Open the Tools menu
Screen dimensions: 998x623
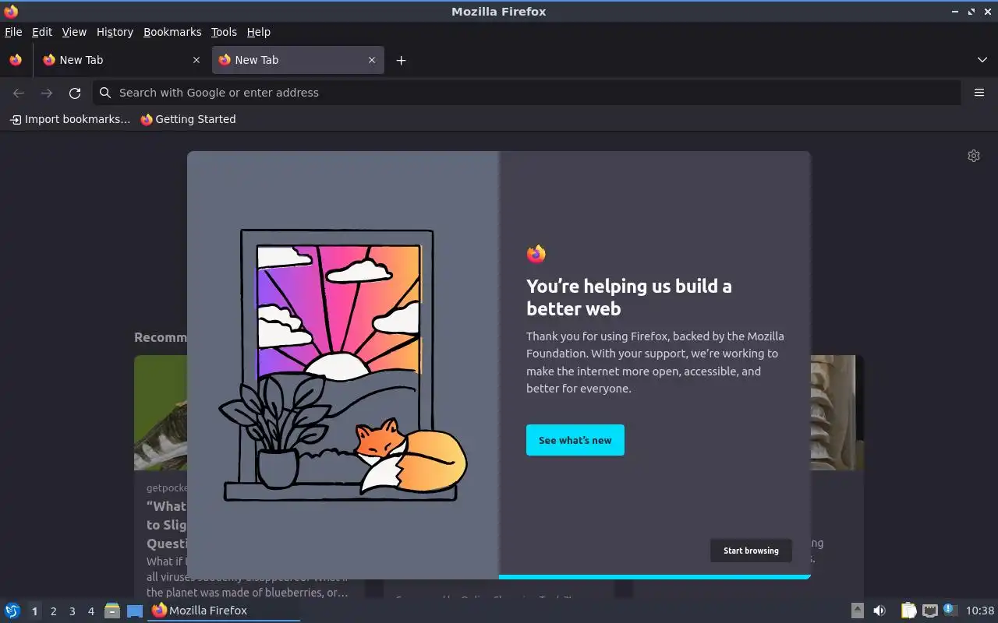click(x=224, y=32)
